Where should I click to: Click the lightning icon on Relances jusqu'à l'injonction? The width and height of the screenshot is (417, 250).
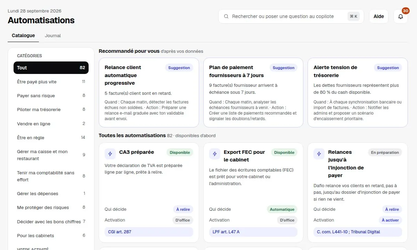pyautogui.click(x=319, y=154)
